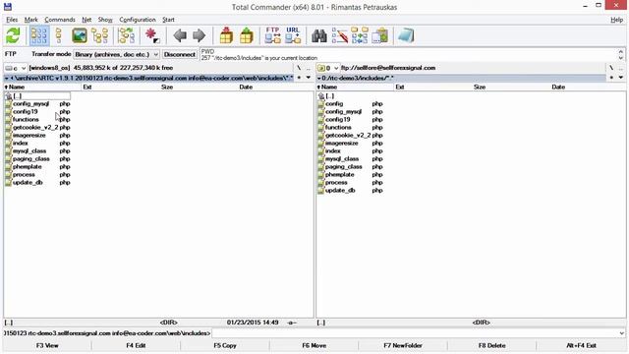Image resolution: width=629 pixels, height=354 pixels.
Task: Open right panel directory history arrow
Action: coord(620,78)
